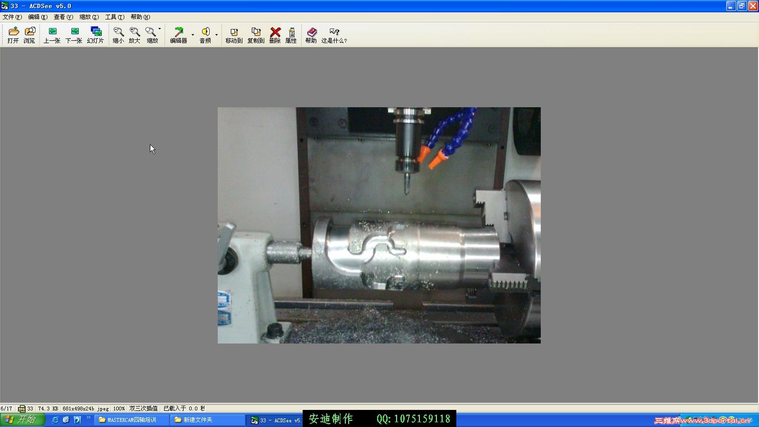Switch to MASTERCAM四轴培训 taskbar folder
This screenshot has height=427, width=759.
[132, 420]
